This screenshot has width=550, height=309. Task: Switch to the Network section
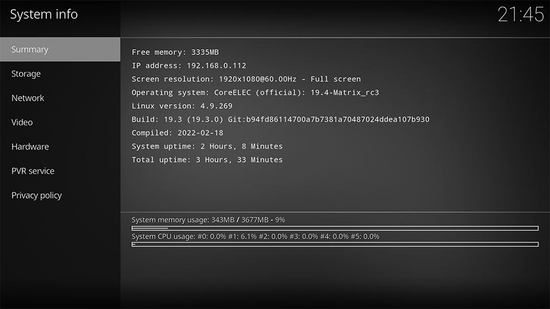pyautogui.click(x=60, y=98)
